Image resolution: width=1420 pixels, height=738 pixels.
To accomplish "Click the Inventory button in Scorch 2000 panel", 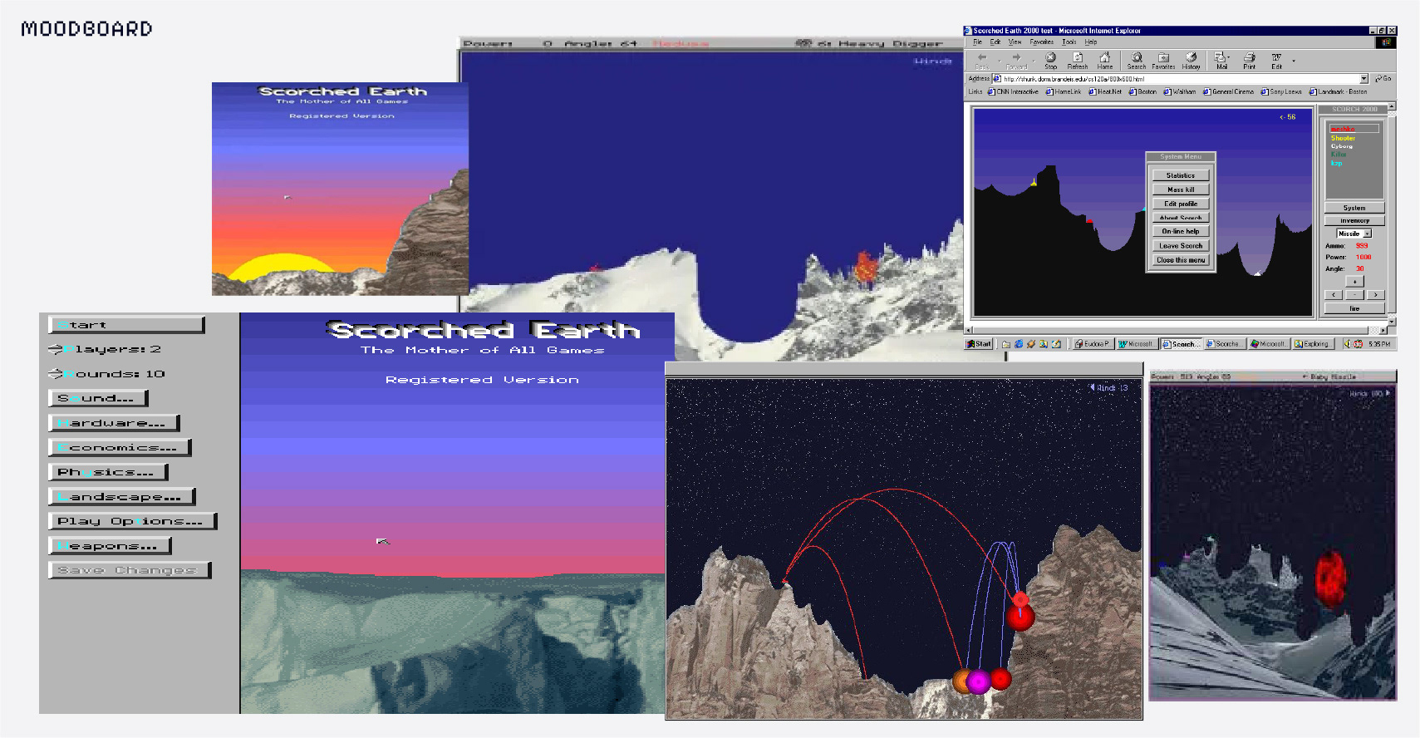I will pos(1354,220).
